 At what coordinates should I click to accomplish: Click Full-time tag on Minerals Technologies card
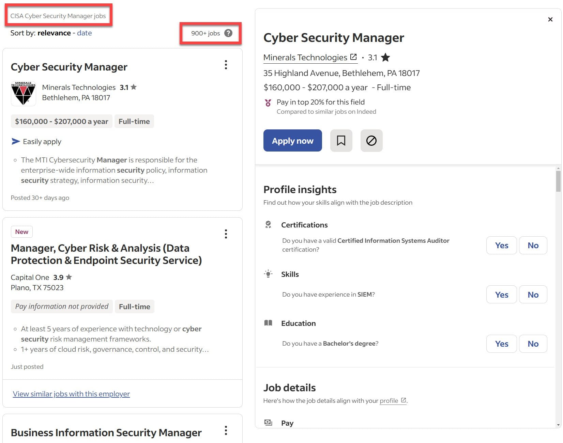(x=134, y=121)
